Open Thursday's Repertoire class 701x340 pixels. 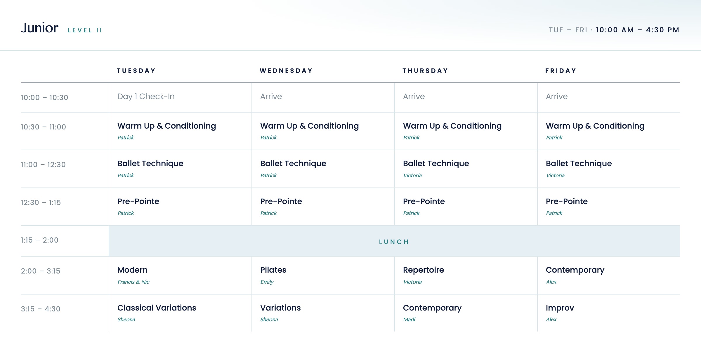pos(424,270)
